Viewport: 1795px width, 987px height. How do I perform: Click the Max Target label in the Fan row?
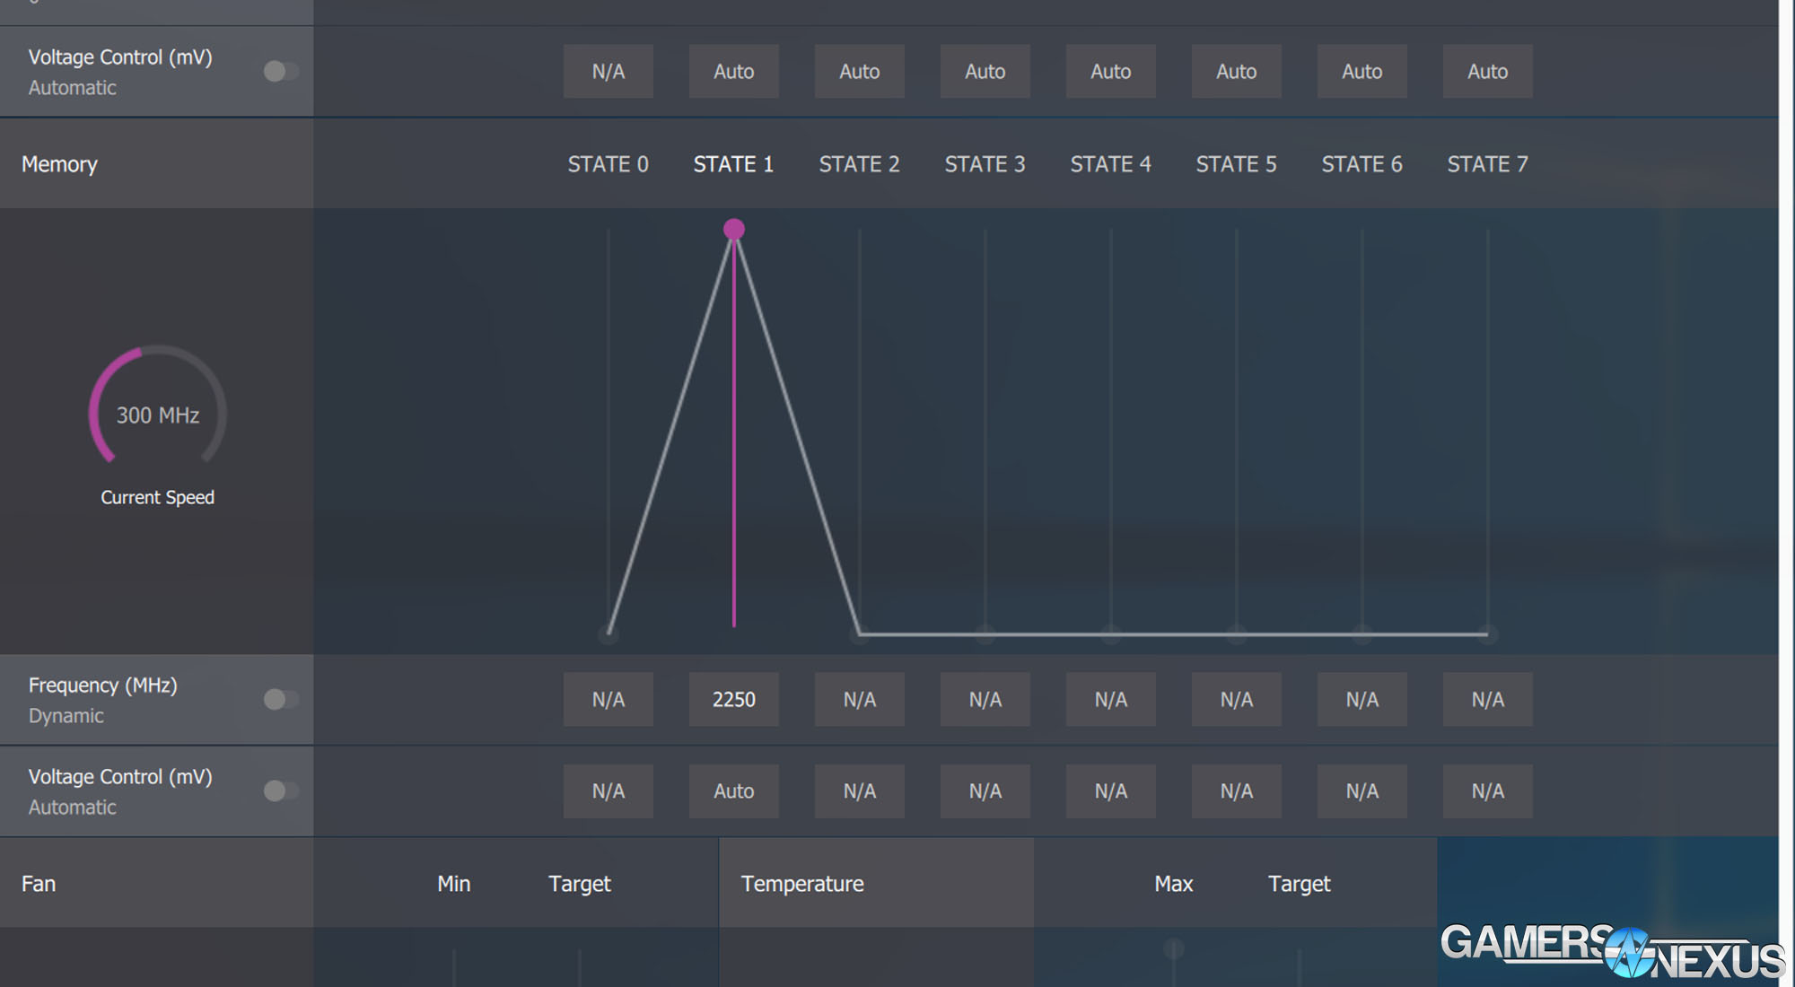[1299, 883]
